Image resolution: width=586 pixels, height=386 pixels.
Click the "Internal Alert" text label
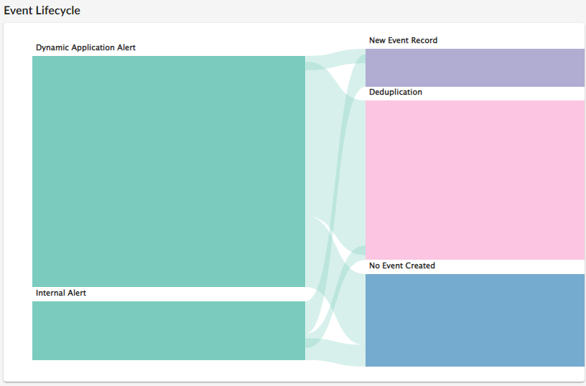click(61, 293)
